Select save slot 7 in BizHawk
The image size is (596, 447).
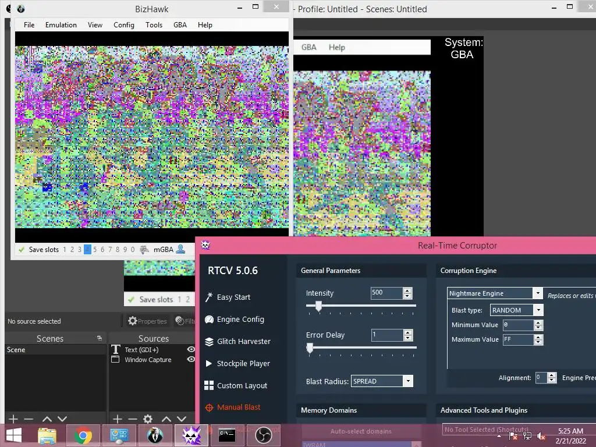[x=110, y=250]
